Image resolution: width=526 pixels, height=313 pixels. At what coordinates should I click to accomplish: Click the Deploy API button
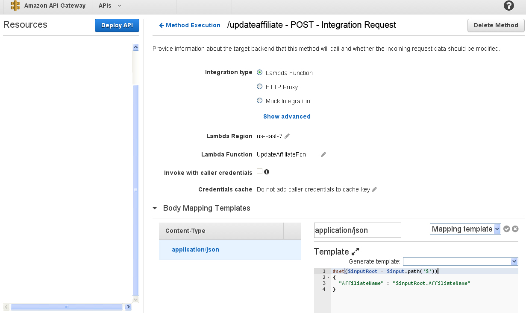tap(117, 25)
